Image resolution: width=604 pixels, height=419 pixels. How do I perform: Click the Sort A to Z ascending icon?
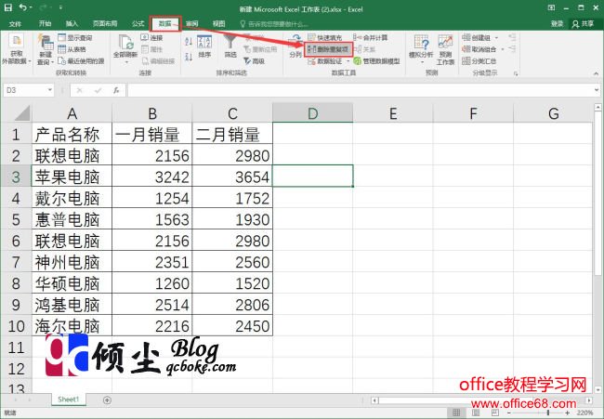[x=189, y=41]
